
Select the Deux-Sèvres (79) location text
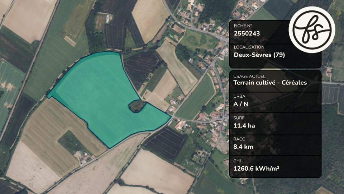click(x=259, y=55)
